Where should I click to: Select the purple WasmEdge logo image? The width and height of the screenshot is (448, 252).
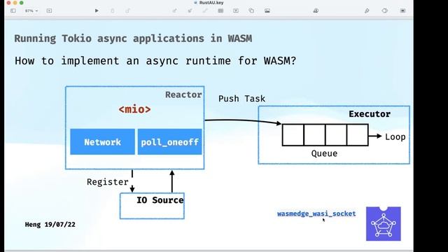(384, 224)
